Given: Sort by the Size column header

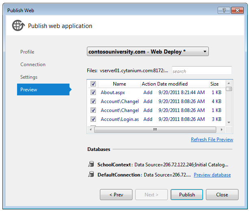Looking at the screenshot, I should click(217, 84).
